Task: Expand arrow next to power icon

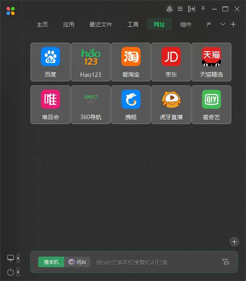Action: tap(18, 272)
